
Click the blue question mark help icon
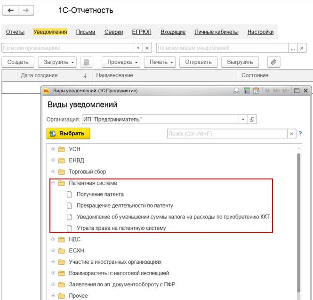(300, 133)
